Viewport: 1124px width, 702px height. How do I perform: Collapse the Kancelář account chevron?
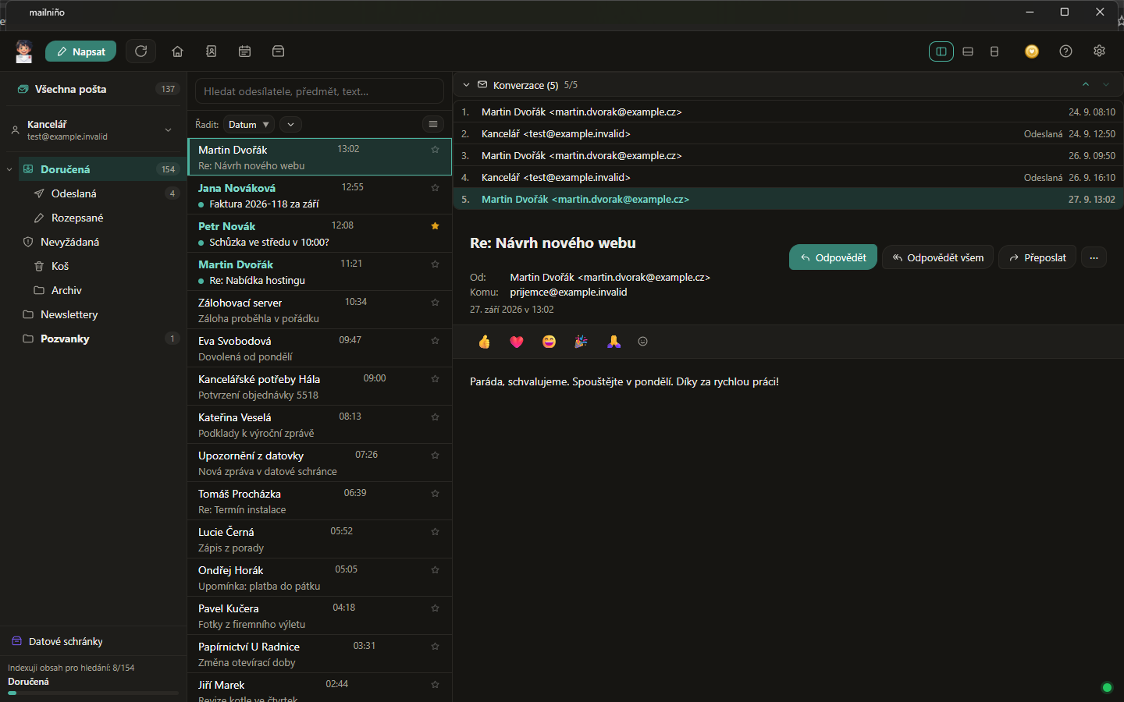pyautogui.click(x=168, y=129)
